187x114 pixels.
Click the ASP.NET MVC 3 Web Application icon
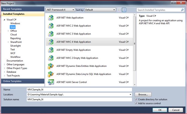51,34
